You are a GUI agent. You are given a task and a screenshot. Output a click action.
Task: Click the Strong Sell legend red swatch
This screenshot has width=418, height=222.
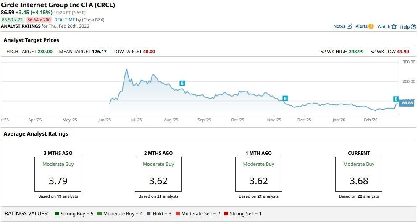point(226,214)
